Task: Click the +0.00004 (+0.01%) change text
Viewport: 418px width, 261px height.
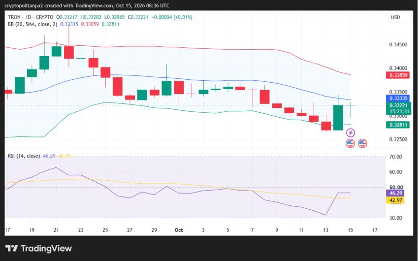Action: (172, 17)
